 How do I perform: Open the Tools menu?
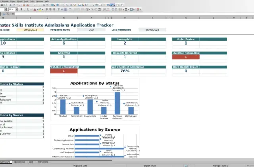tap(32, 1)
